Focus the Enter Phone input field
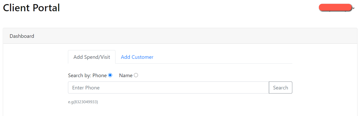This screenshot has width=359, height=116. pos(168,88)
